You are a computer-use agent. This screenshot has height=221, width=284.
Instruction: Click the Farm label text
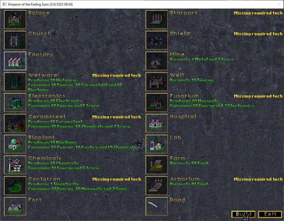[x=178, y=158]
